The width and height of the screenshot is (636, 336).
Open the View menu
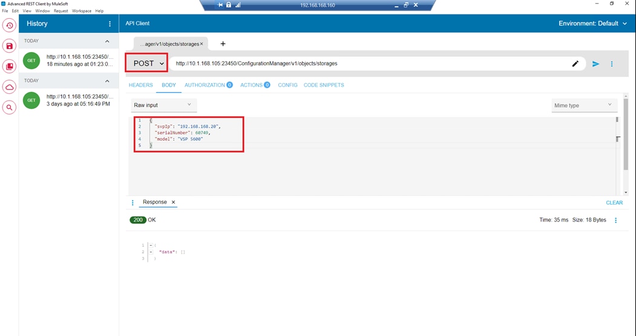[x=27, y=11]
